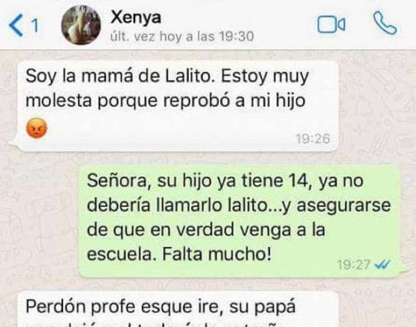
Task: Tap the "Falta mucho!" text
Action: pyautogui.click(x=217, y=254)
